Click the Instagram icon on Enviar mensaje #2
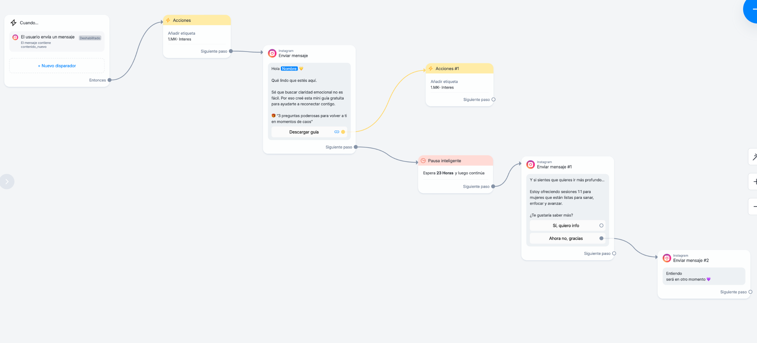 point(667,258)
